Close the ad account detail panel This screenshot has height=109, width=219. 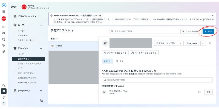(x=210, y=43)
